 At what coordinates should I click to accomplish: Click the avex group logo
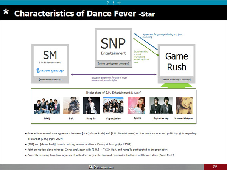[x=50, y=70]
